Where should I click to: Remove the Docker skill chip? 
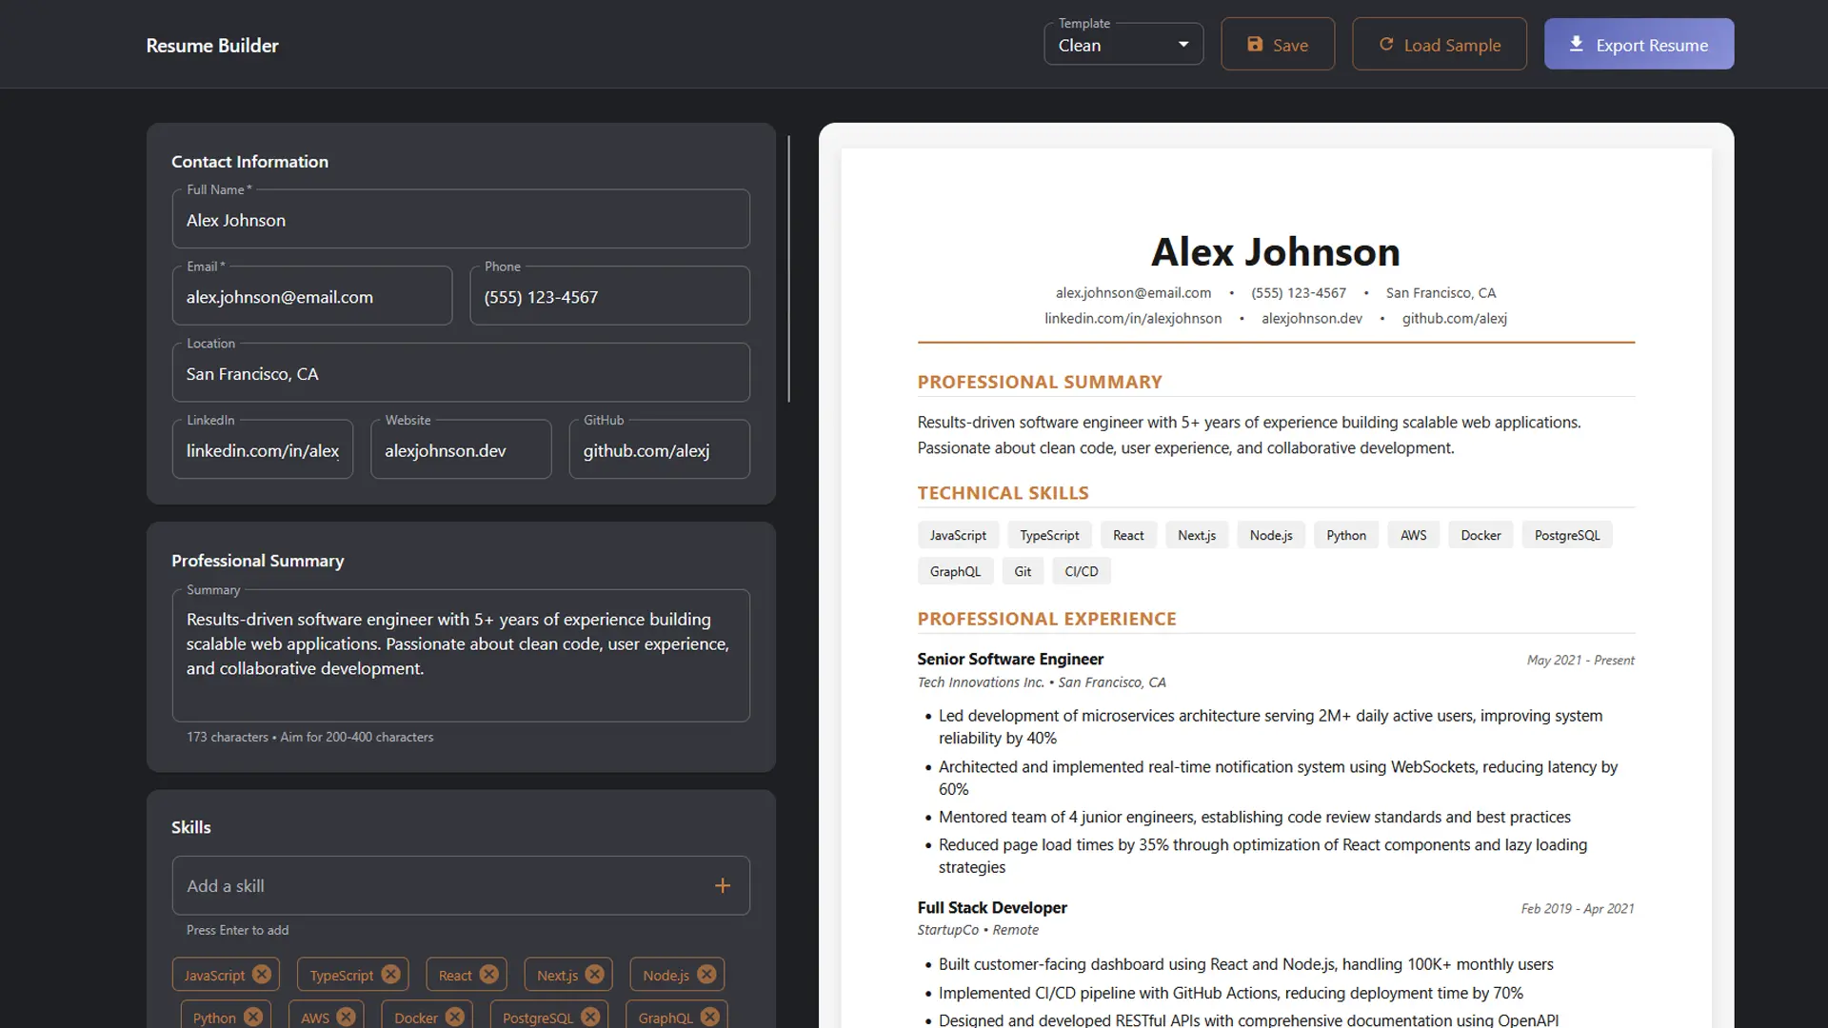click(x=451, y=1017)
